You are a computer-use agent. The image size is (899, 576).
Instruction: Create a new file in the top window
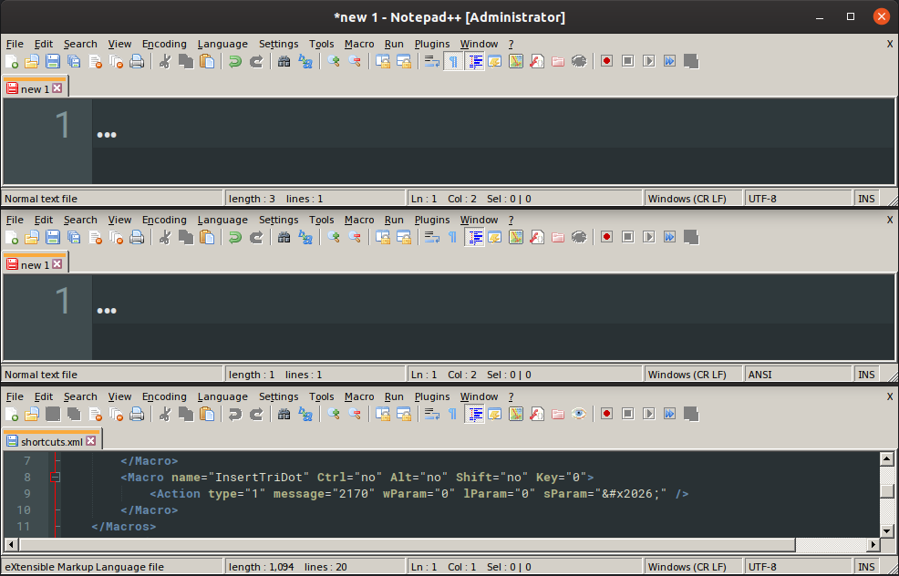[12, 61]
